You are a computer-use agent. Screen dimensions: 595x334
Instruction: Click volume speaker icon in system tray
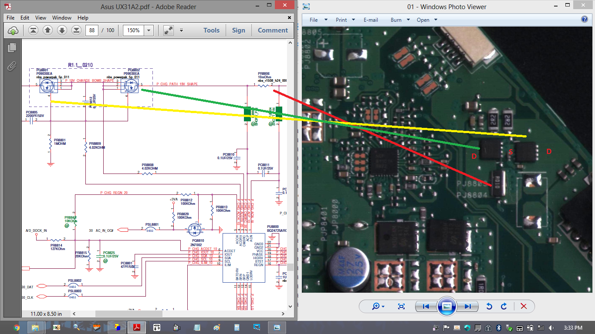click(552, 328)
